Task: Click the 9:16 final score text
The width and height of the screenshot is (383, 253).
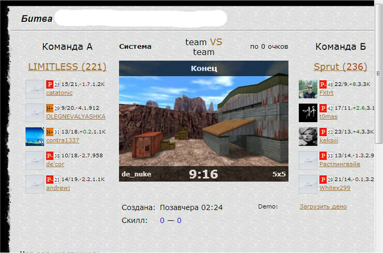Action: [x=204, y=174]
